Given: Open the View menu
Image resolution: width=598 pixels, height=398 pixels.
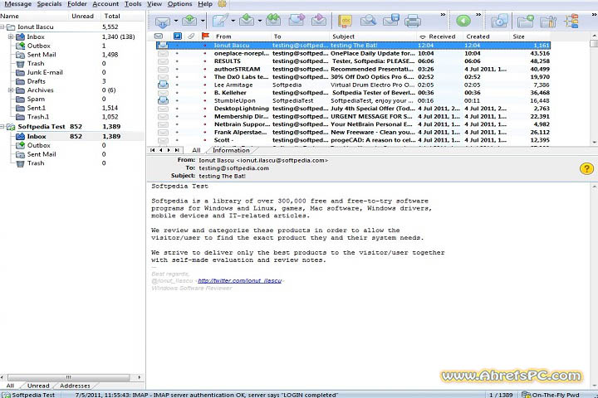Looking at the screenshot, I should click(x=154, y=4).
